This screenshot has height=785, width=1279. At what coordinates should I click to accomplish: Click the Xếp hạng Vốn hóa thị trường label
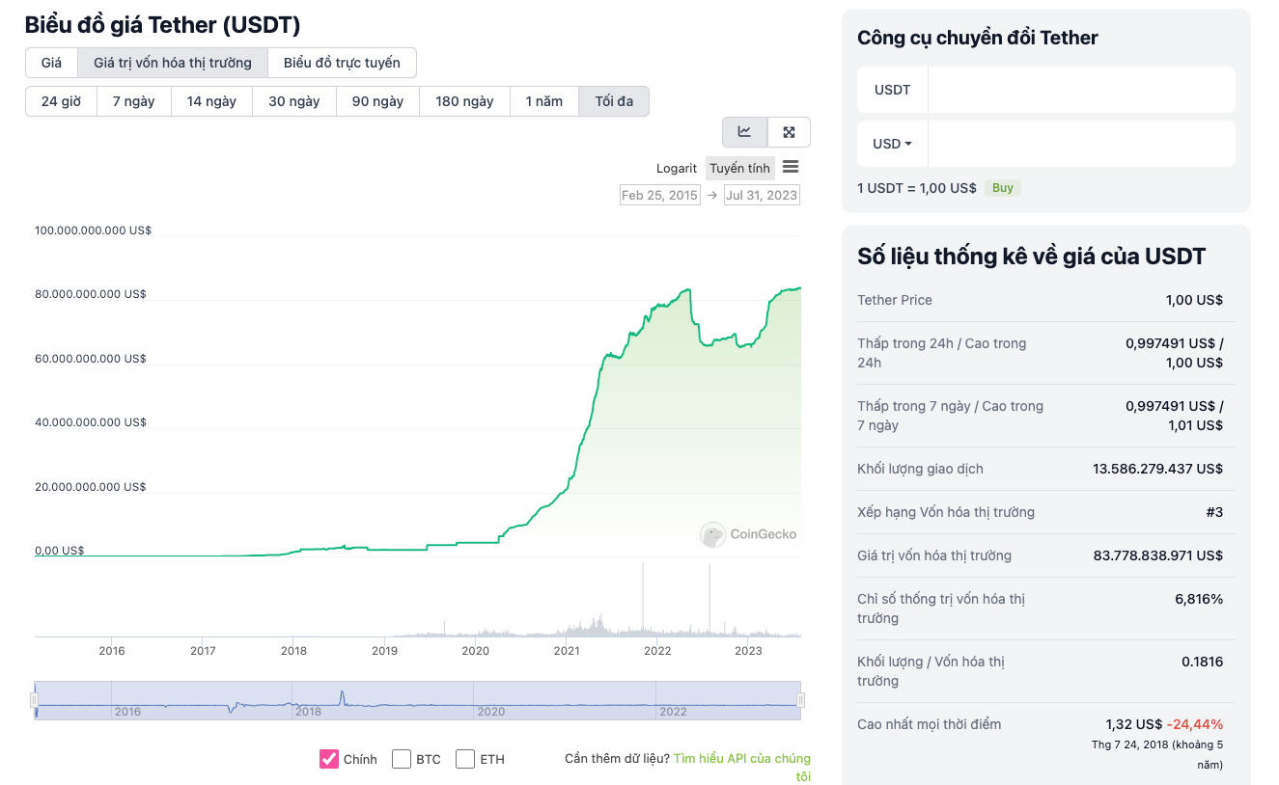pos(946,512)
